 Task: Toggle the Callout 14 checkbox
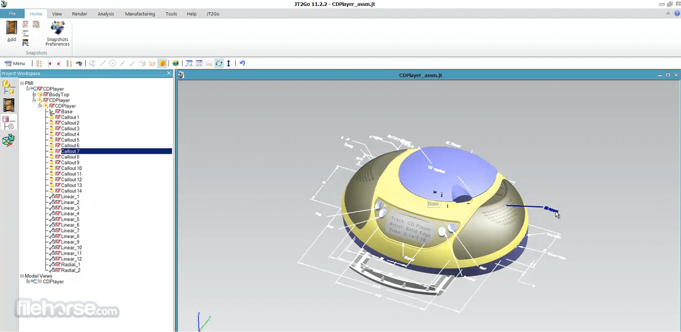pos(58,191)
